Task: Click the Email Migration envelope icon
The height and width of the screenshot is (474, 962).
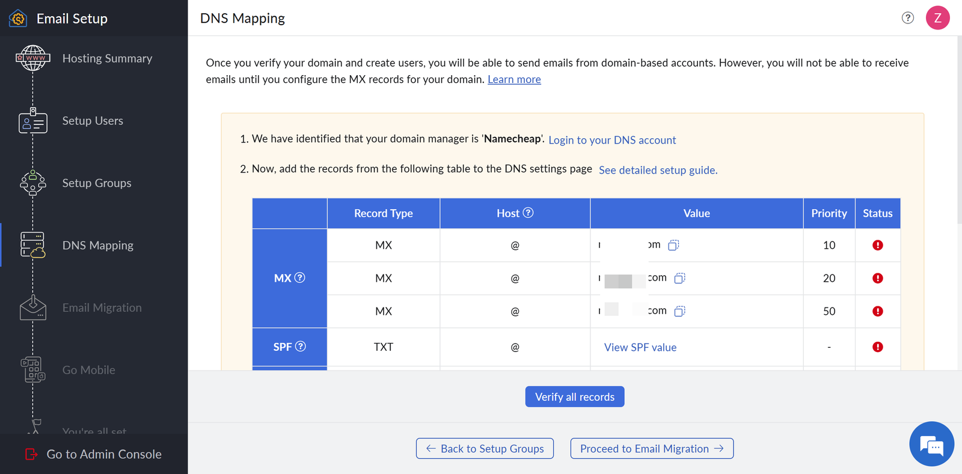Action: (x=33, y=308)
